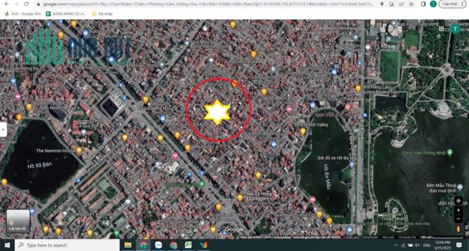
Task: Open File Explorer from the taskbar
Action: (x=128, y=245)
